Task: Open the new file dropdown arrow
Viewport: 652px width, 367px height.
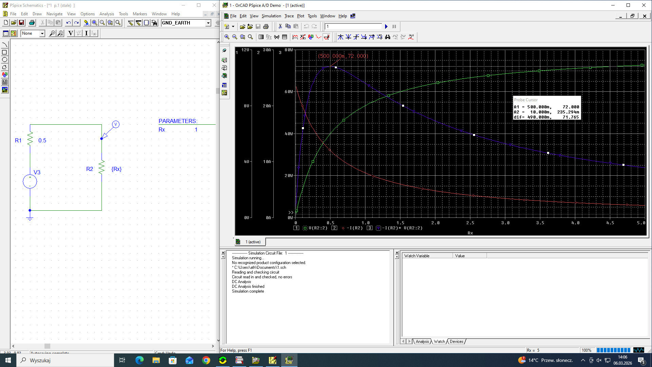Action: point(233,27)
